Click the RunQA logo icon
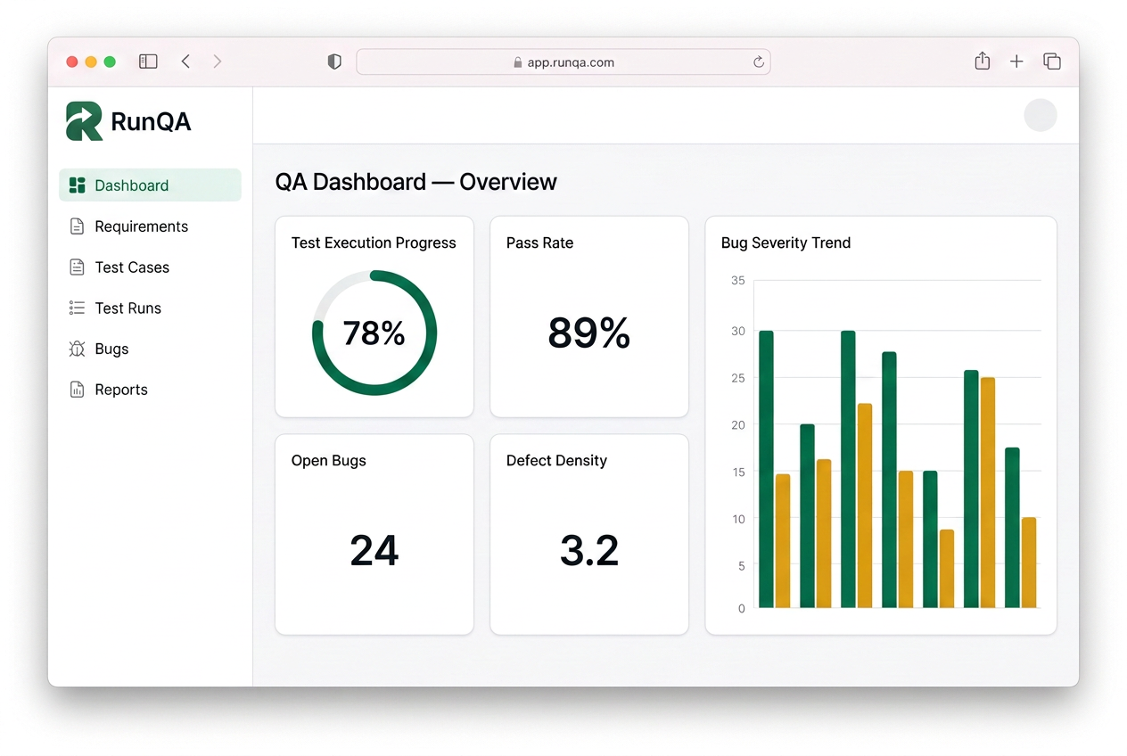 (x=85, y=121)
